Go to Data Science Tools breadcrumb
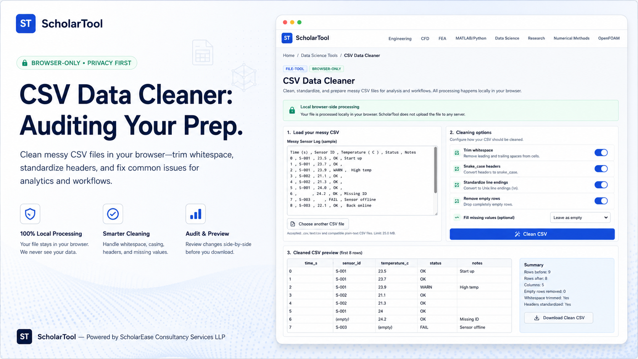Image resolution: width=638 pixels, height=359 pixels. 319,55
